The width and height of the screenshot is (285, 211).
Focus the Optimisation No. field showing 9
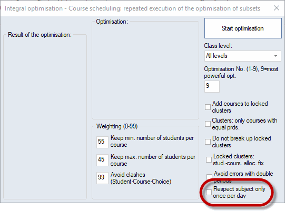point(212,86)
